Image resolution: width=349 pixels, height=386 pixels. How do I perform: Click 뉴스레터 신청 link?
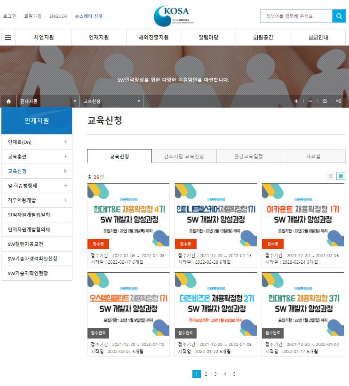click(x=89, y=16)
